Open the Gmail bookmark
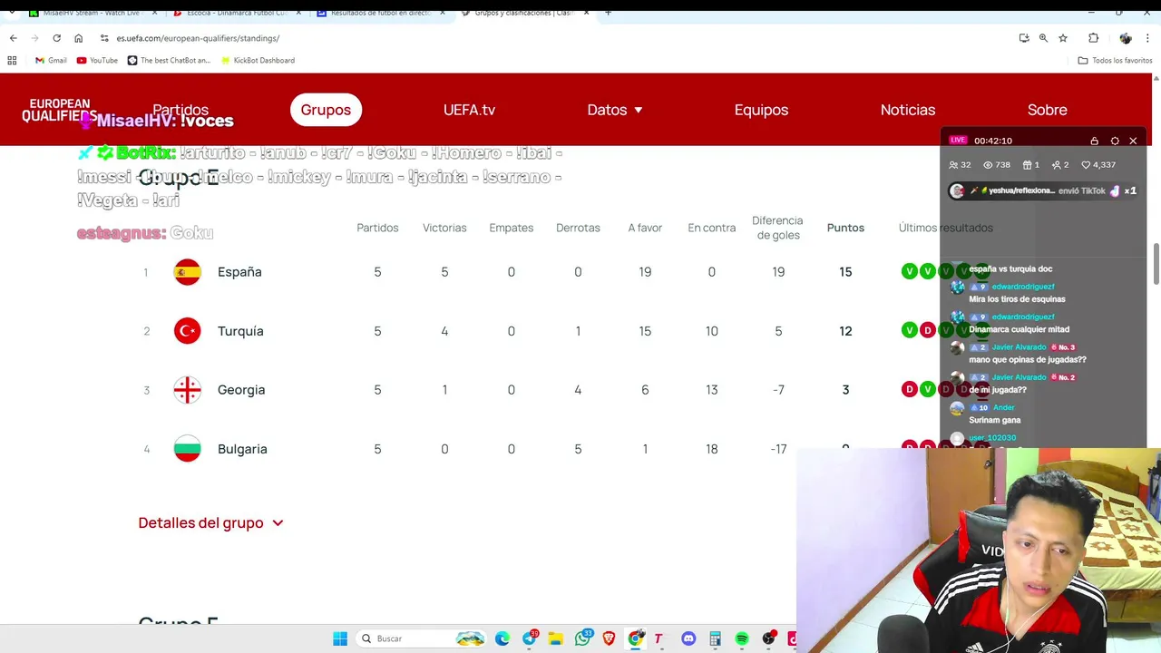This screenshot has height=653, width=1161. point(51,61)
